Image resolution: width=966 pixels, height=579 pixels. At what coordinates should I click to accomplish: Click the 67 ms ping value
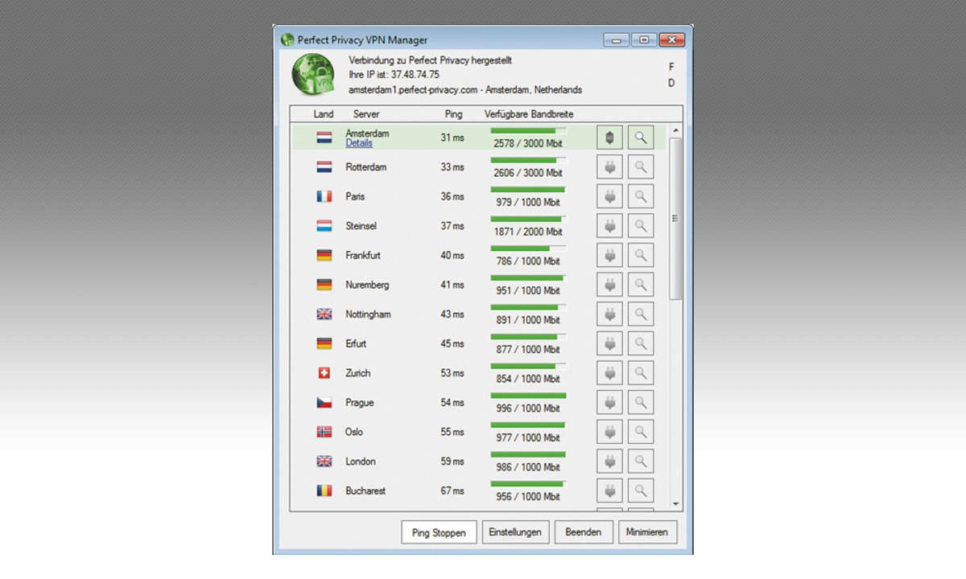pyautogui.click(x=452, y=491)
